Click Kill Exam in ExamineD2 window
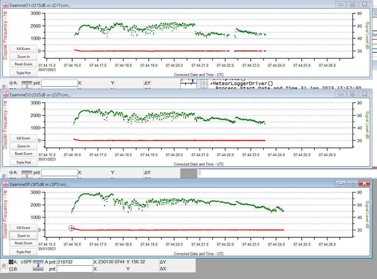This screenshot has width=377, height=279. pyautogui.click(x=23, y=138)
